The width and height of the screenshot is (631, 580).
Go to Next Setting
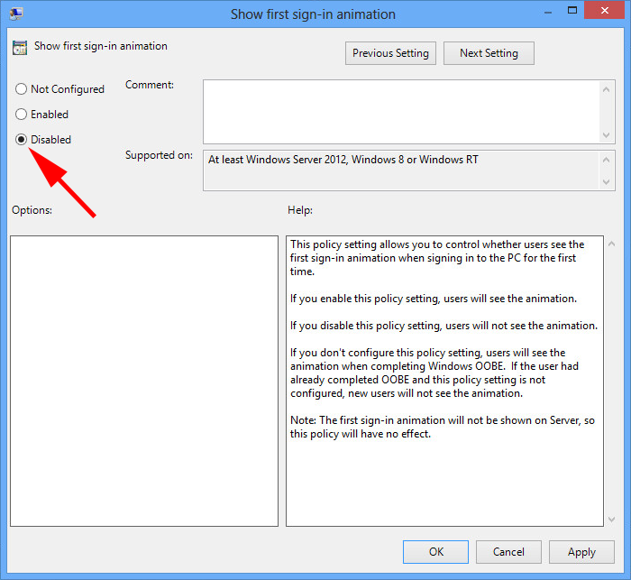(x=489, y=53)
